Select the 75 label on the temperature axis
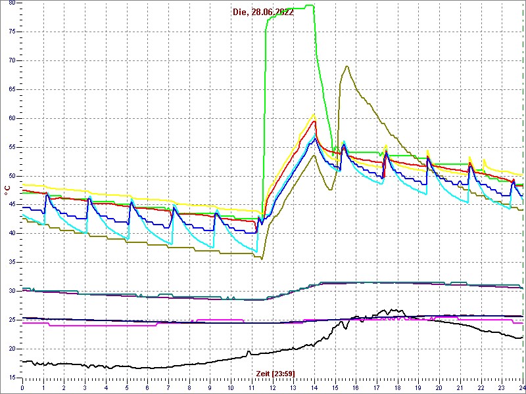Image resolution: width=526 pixels, height=394 pixels. pos(12,32)
